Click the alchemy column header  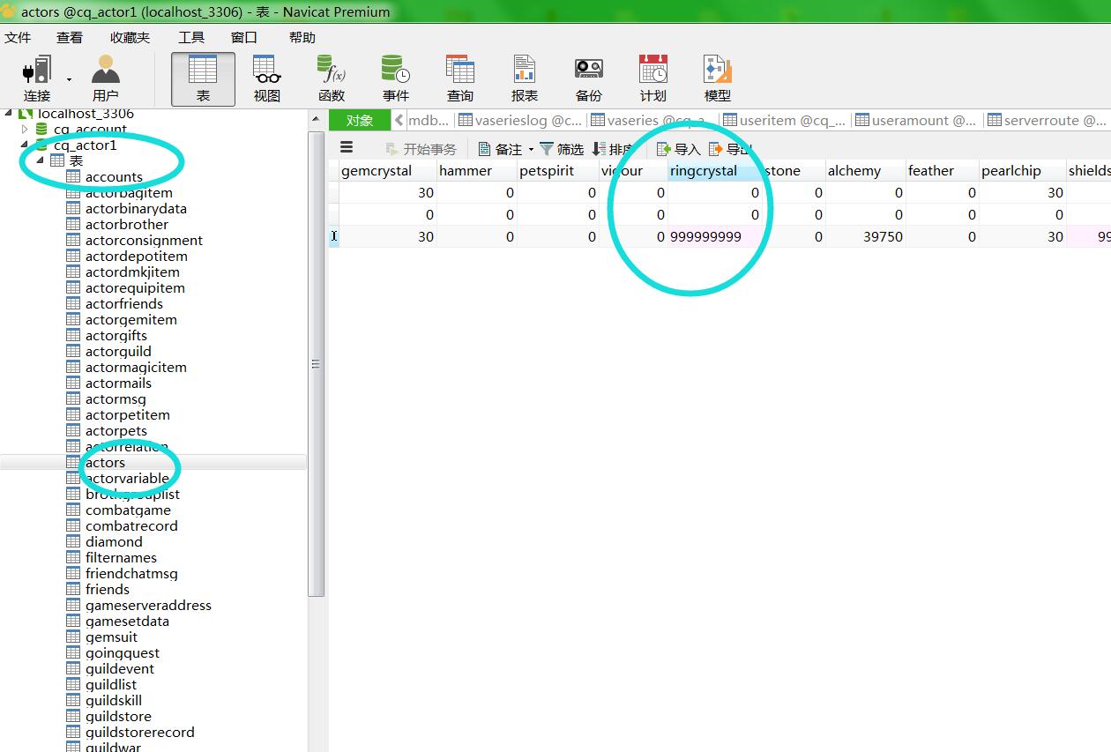click(854, 171)
